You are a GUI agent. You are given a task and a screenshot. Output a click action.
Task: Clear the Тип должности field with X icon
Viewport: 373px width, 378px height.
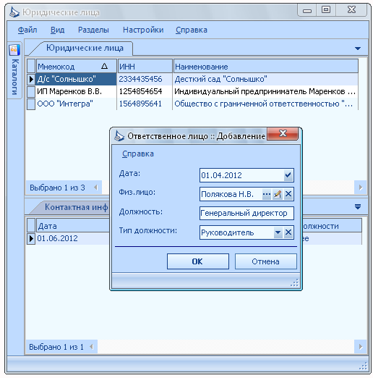tap(288, 232)
